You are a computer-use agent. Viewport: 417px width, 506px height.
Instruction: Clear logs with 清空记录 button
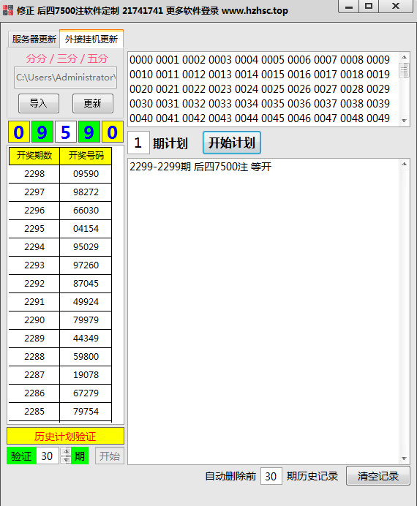click(x=378, y=476)
